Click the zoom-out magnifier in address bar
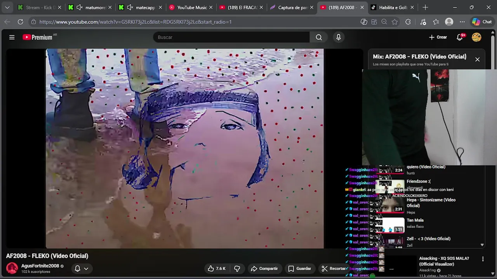Image resolution: width=497 pixels, height=279 pixels. pyautogui.click(x=384, y=22)
